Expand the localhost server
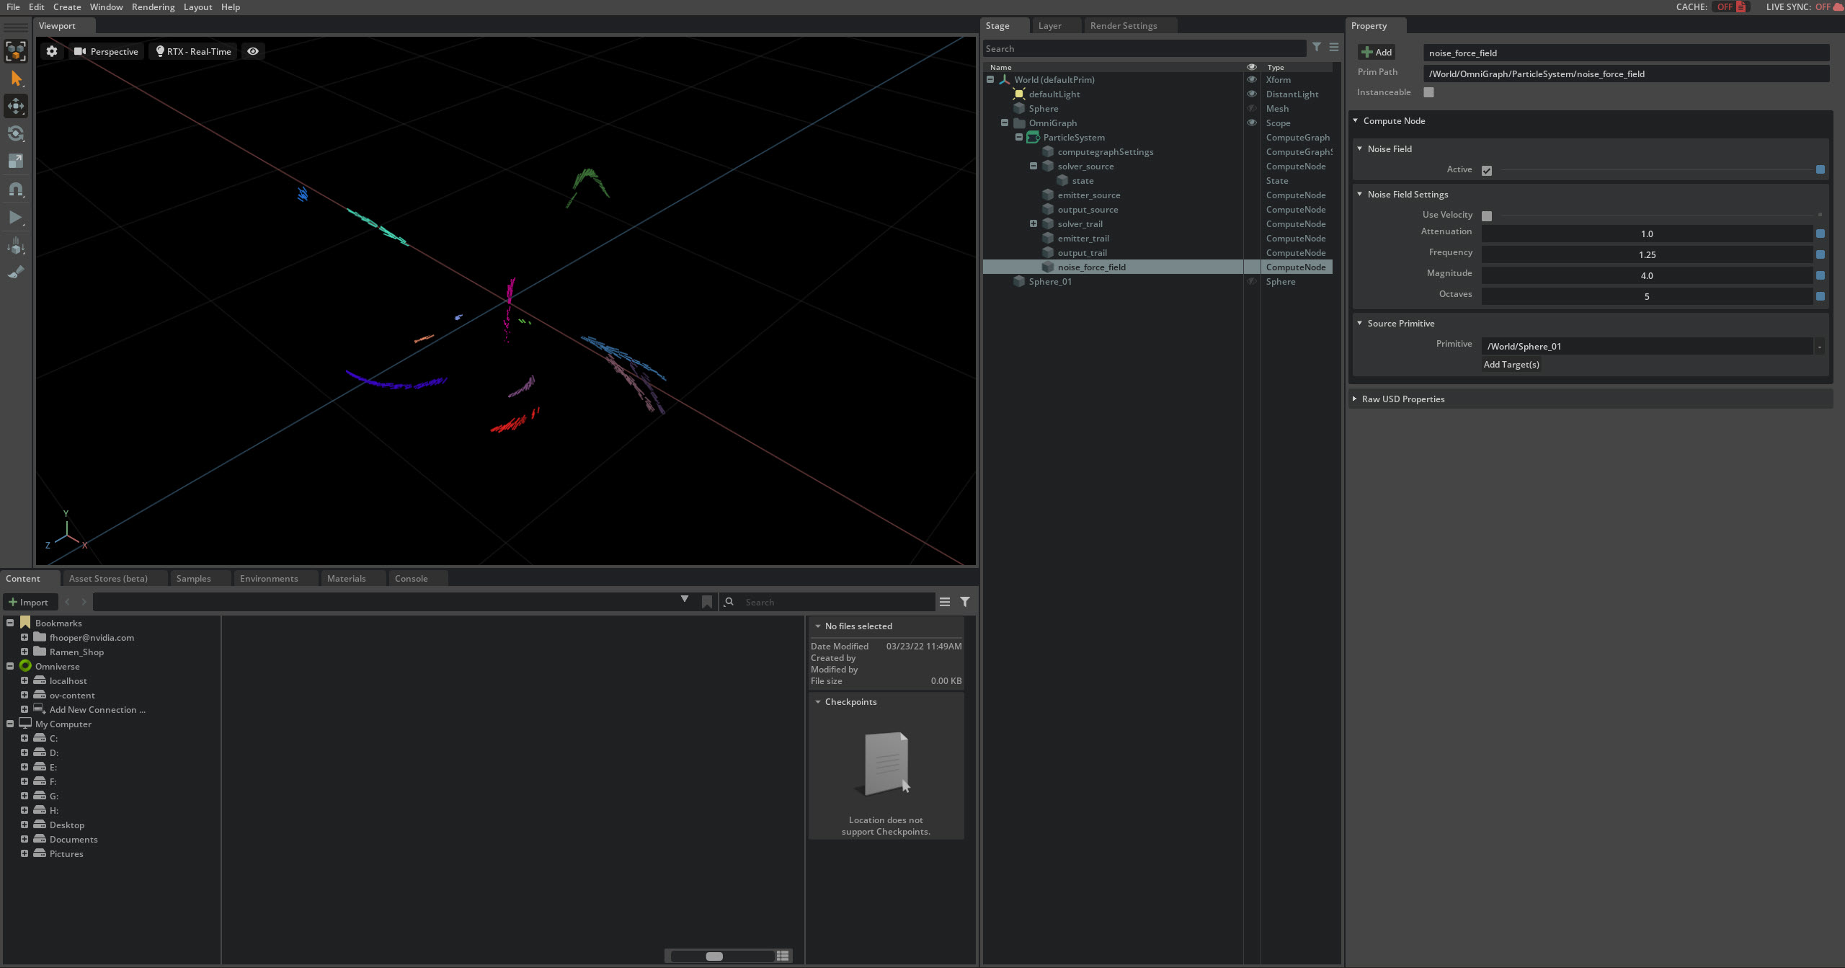 click(x=25, y=680)
